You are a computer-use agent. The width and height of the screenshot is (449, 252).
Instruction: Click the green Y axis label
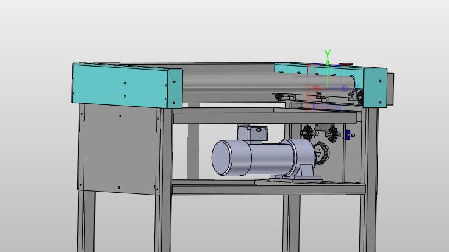tap(328, 54)
